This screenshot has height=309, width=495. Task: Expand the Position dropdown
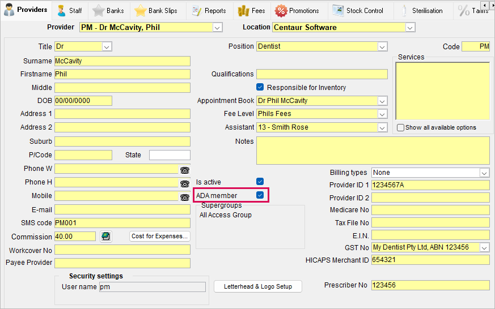click(382, 47)
